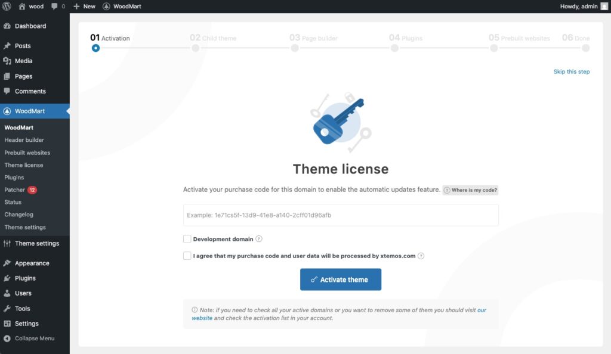611x354 pixels.
Task: Click the Comments speech bubble sidebar icon
Action: 7,91
